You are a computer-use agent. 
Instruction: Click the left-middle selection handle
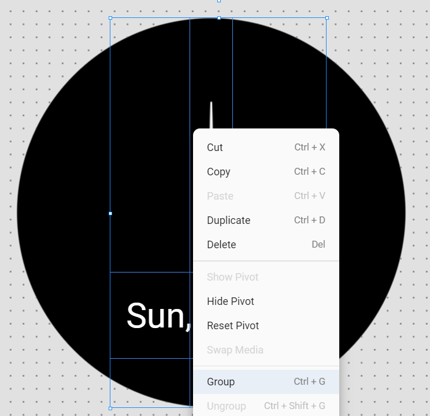[110, 213]
